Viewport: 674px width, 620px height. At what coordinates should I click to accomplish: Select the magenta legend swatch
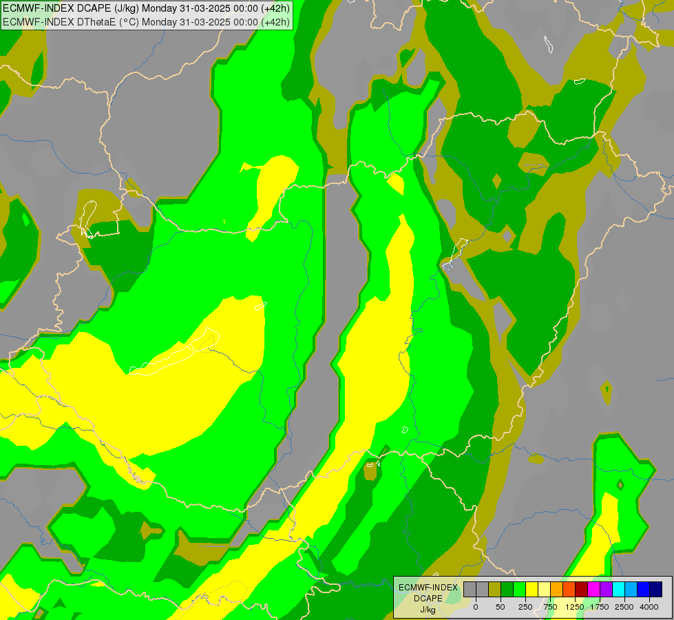click(594, 590)
